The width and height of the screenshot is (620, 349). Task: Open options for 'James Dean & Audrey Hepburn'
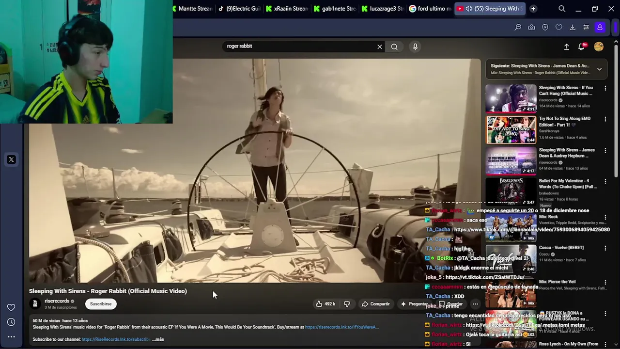pos(605,150)
